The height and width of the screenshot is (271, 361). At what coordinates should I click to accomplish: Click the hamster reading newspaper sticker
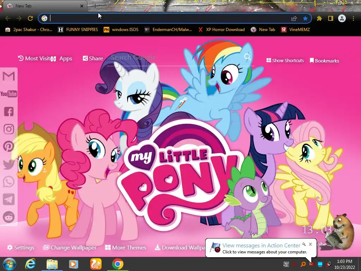[340, 231]
